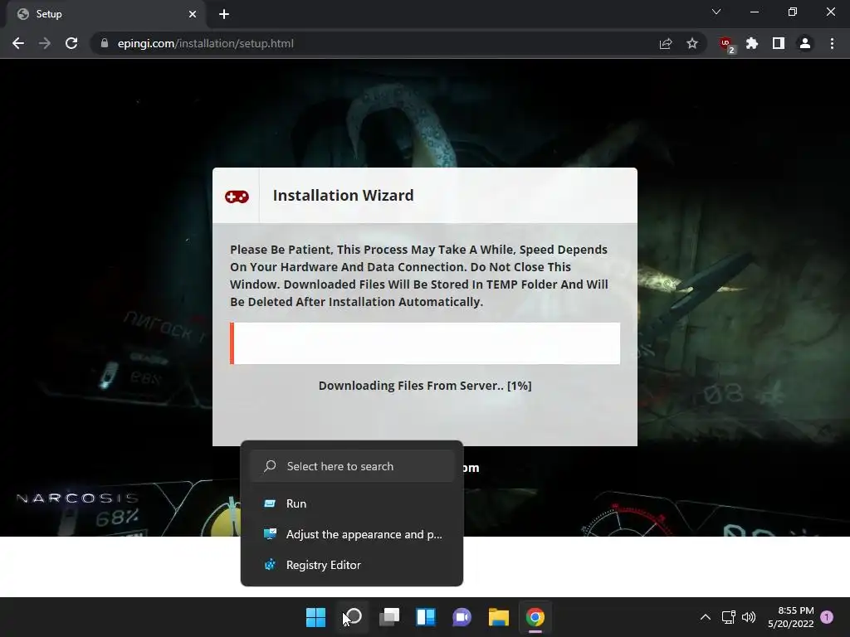
Task: Open Chrome's three-dot menu
Action: coord(832,43)
